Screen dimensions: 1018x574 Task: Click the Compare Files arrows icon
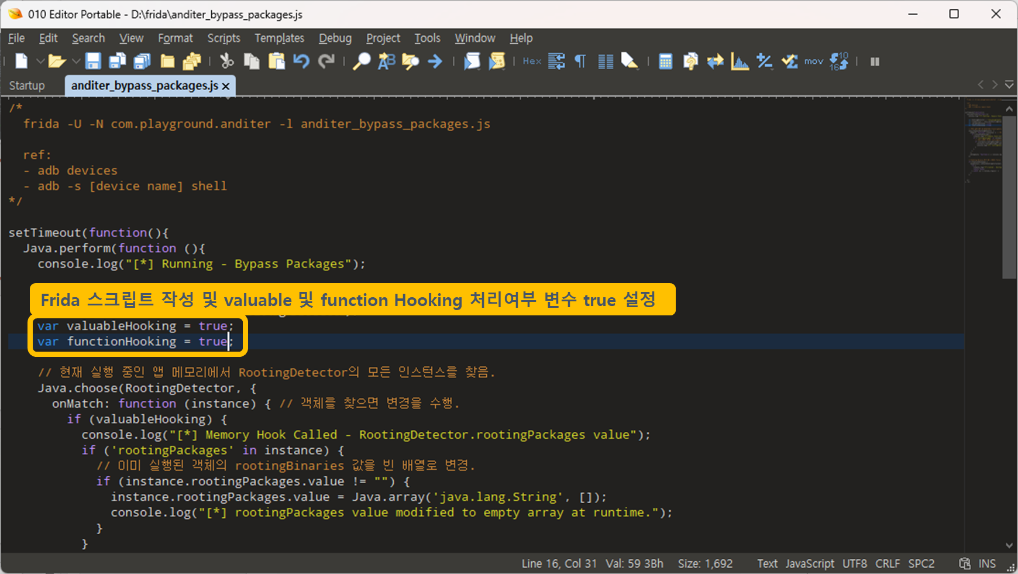(x=715, y=61)
